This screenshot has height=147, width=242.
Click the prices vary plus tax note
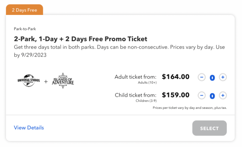[x=190, y=108]
